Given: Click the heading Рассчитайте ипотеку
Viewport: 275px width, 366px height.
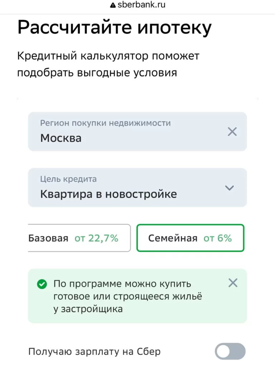Looking at the screenshot, I should pyautogui.click(x=115, y=26).
